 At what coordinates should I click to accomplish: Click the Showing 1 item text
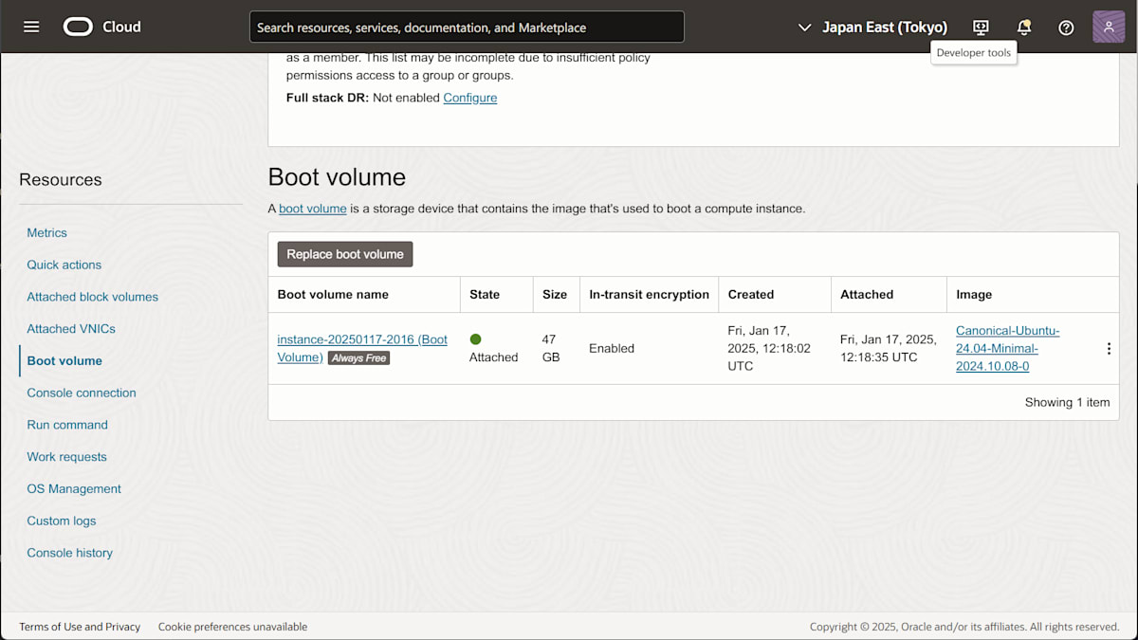point(1067,402)
